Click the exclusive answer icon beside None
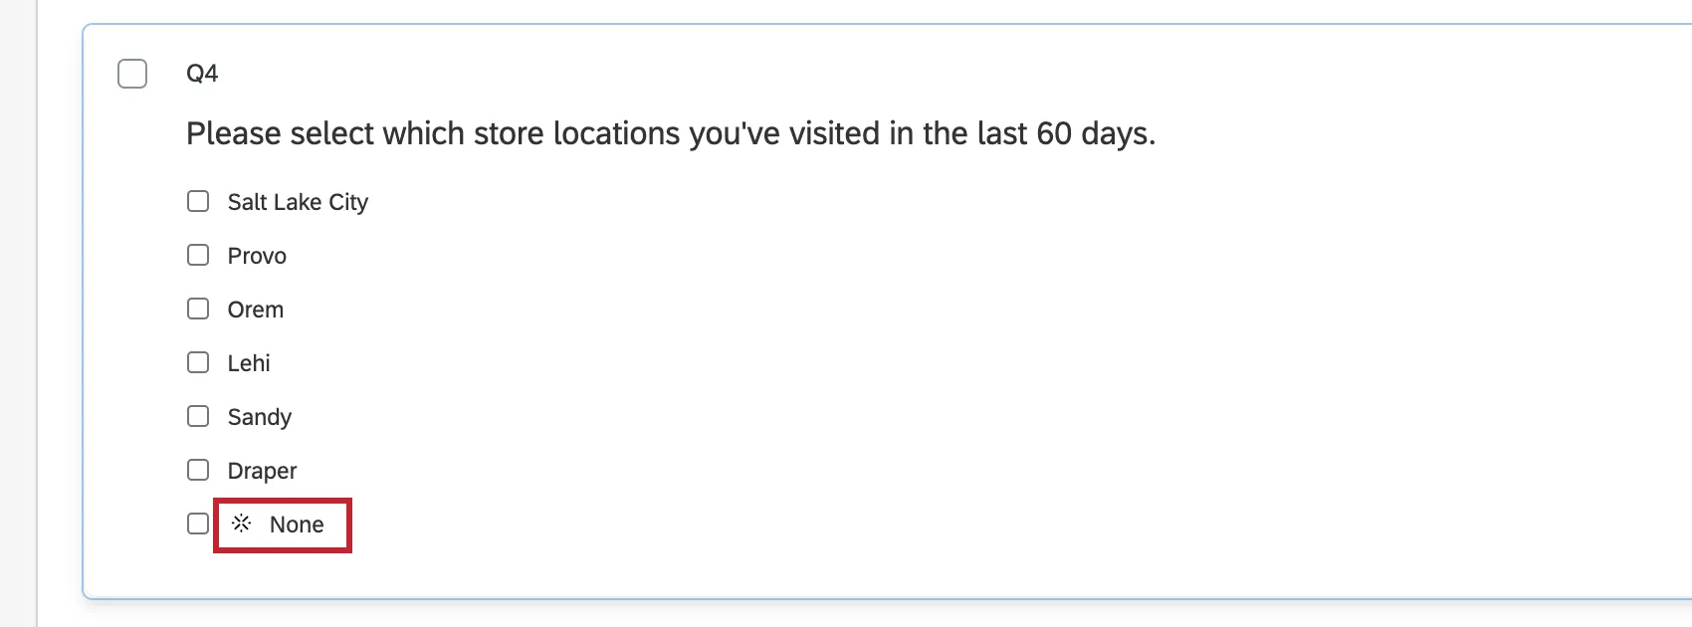The width and height of the screenshot is (1692, 627). click(240, 523)
